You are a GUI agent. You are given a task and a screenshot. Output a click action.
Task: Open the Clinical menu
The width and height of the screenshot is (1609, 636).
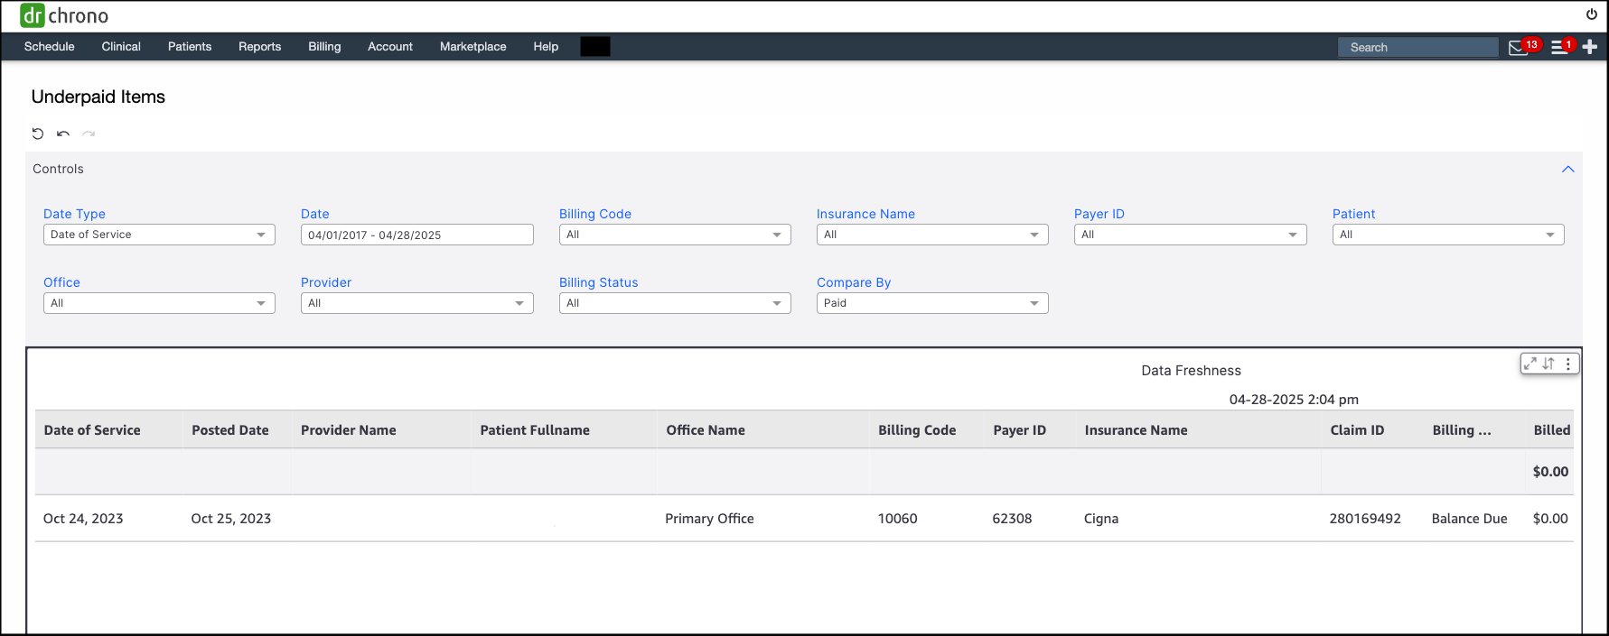[x=121, y=47]
